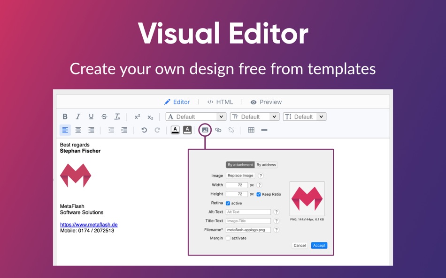Switch to the Preview tab
The height and width of the screenshot is (278, 446).
pos(266,102)
